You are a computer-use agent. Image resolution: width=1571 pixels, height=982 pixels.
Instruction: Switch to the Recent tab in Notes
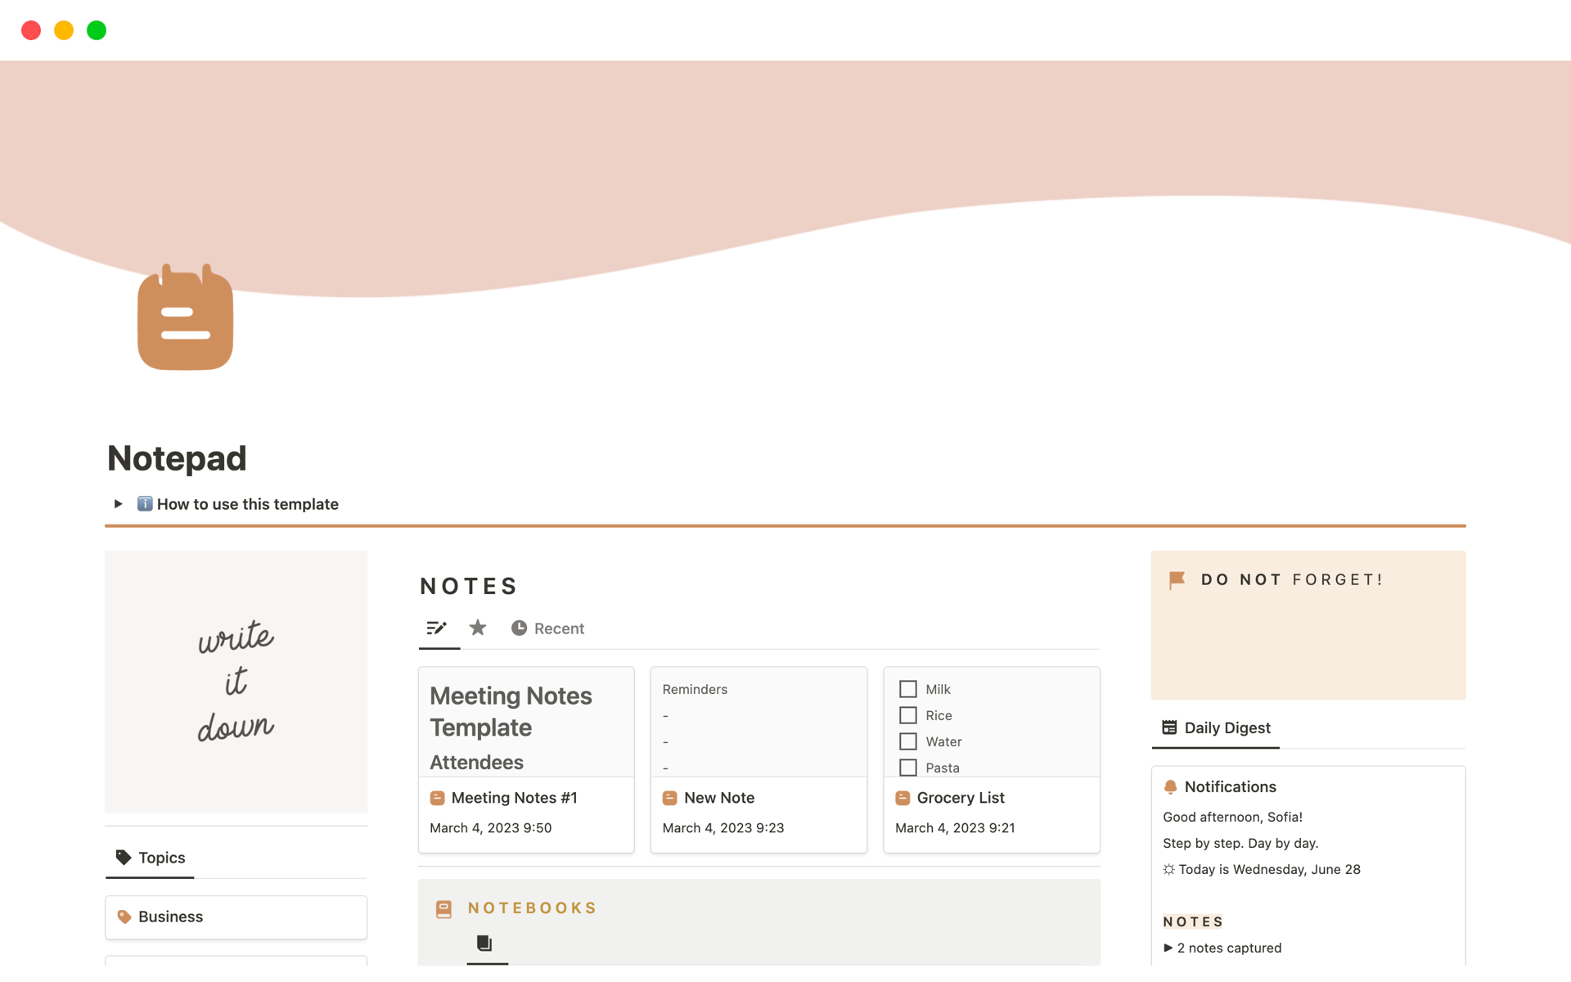[547, 628]
